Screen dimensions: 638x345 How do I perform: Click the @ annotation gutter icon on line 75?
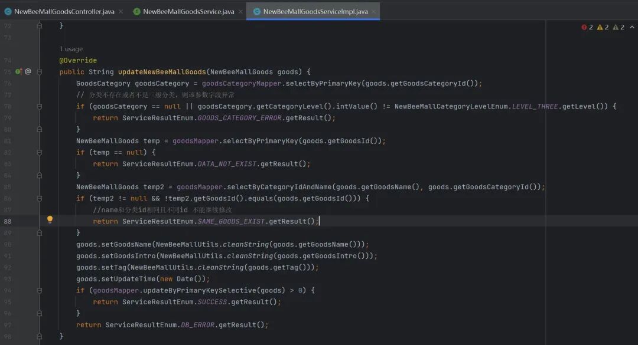click(28, 71)
